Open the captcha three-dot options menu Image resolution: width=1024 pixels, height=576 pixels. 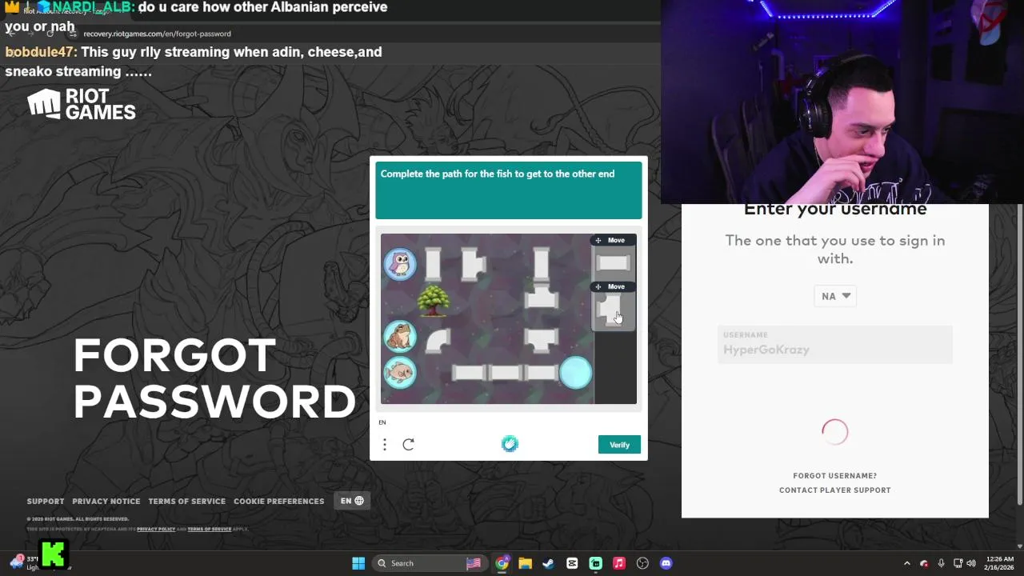point(384,444)
